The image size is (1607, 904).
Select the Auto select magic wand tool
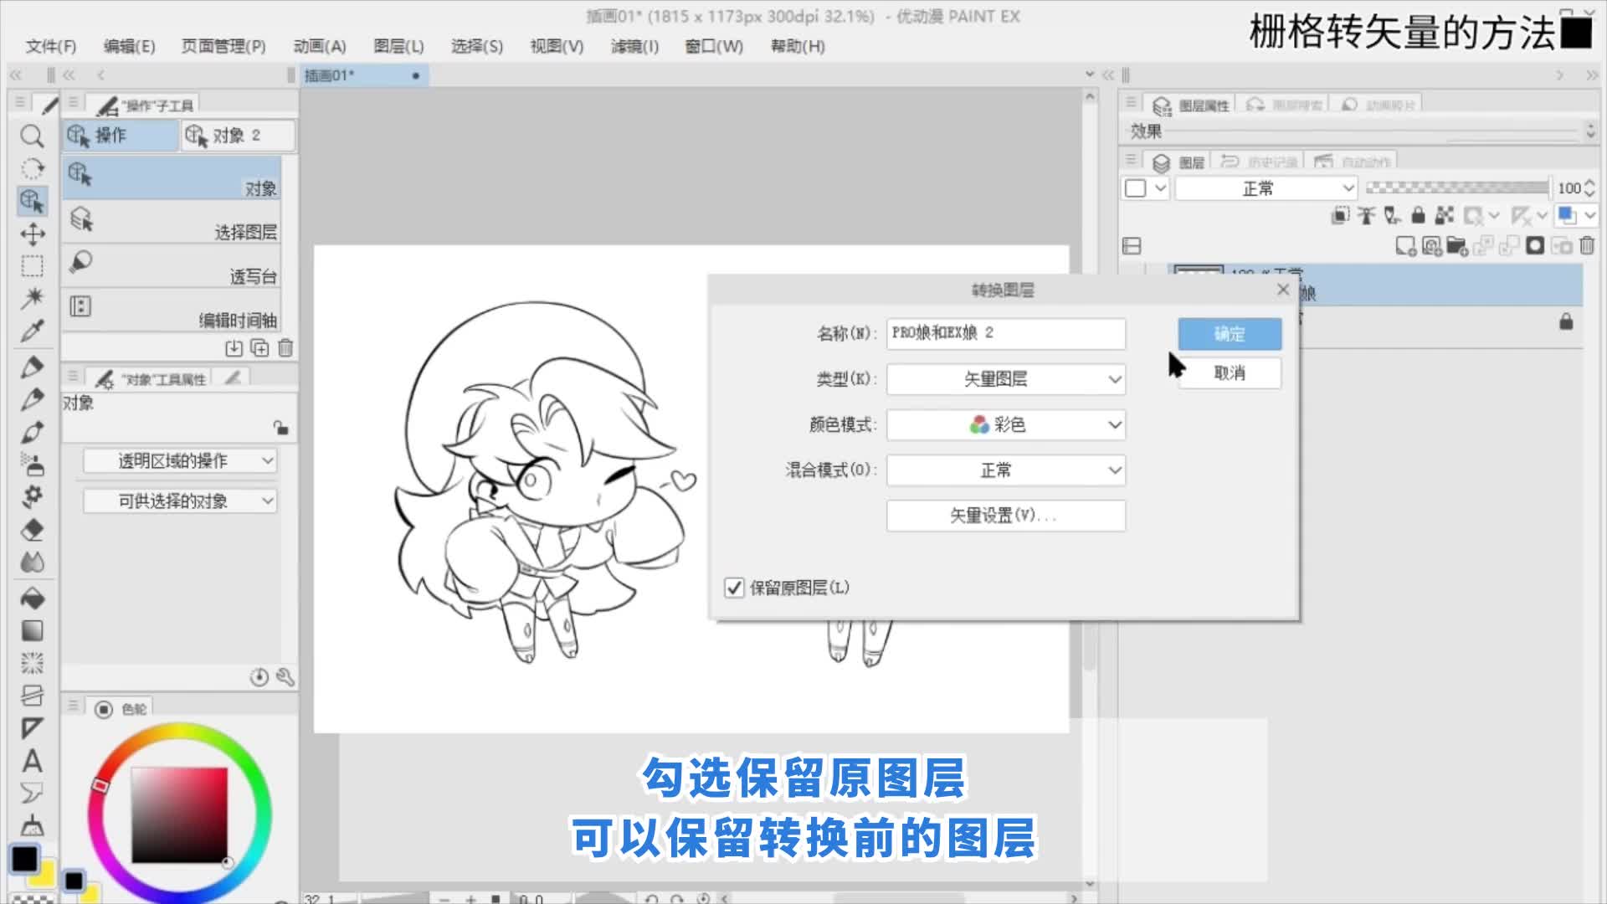click(x=32, y=298)
